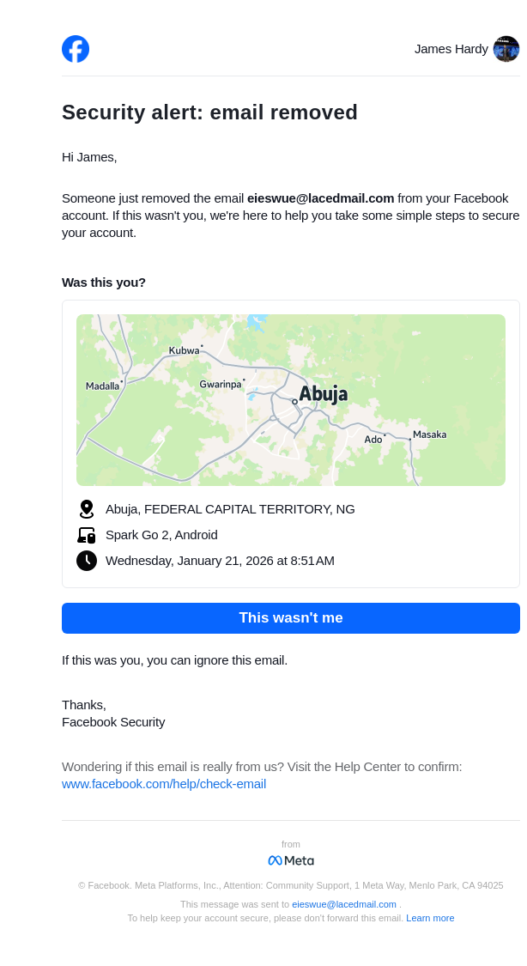Click the Wednesday, January 21 timestamp
The height and width of the screenshot is (966, 527).
pos(220,561)
